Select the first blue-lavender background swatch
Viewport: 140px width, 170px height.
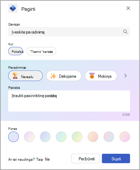click(x=13, y=137)
